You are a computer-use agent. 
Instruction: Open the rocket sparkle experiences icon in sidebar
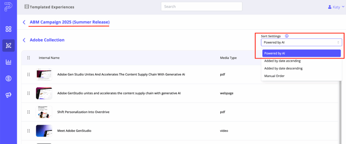[8, 46]
